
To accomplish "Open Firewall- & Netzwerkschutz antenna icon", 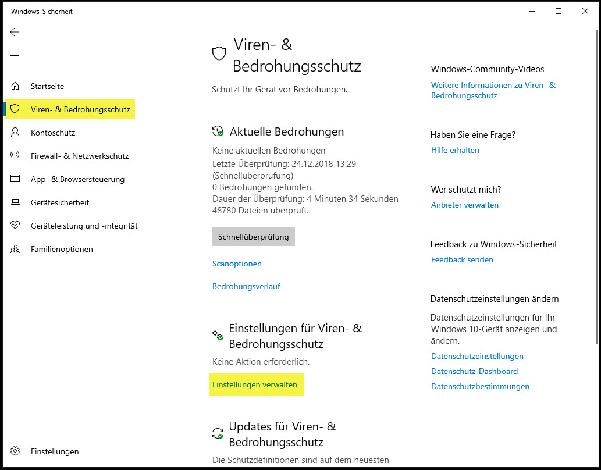I will pos(15,156).
